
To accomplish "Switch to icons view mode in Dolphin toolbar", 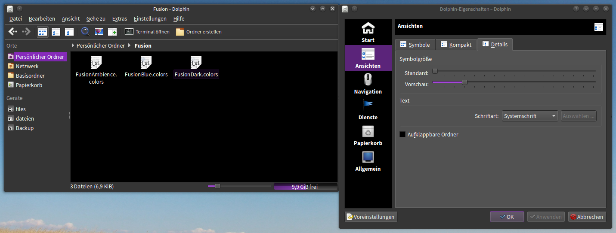I will point(42,31).
